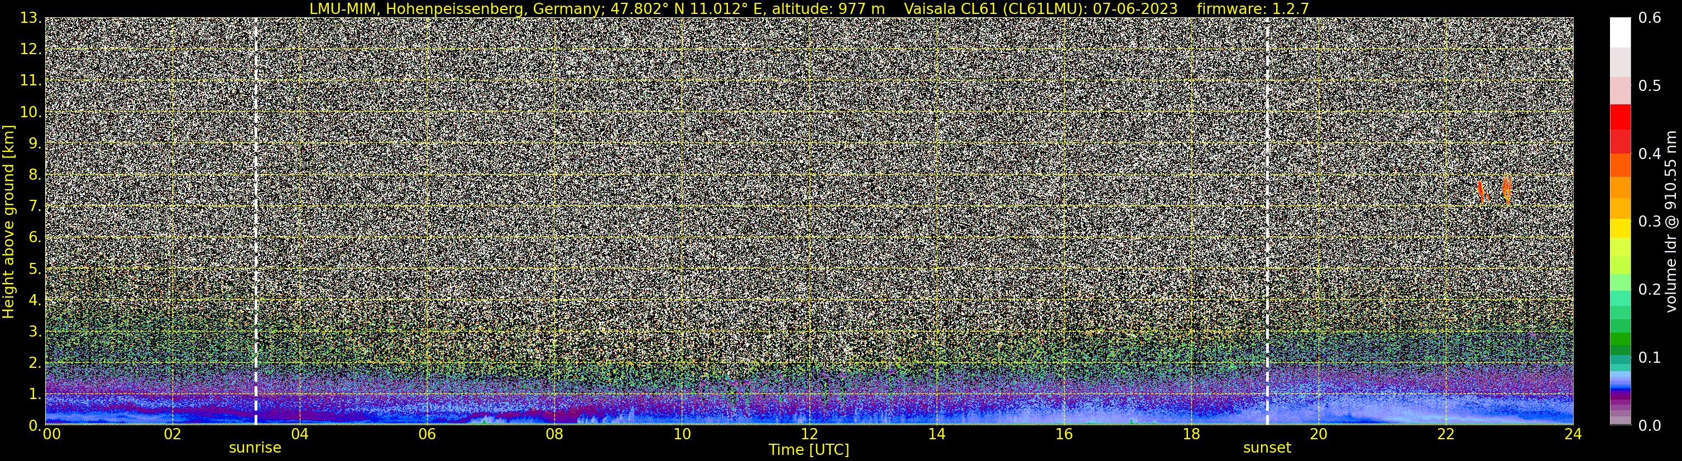
Task: Click the time axis tick label 00
Action: pos(51,434)
